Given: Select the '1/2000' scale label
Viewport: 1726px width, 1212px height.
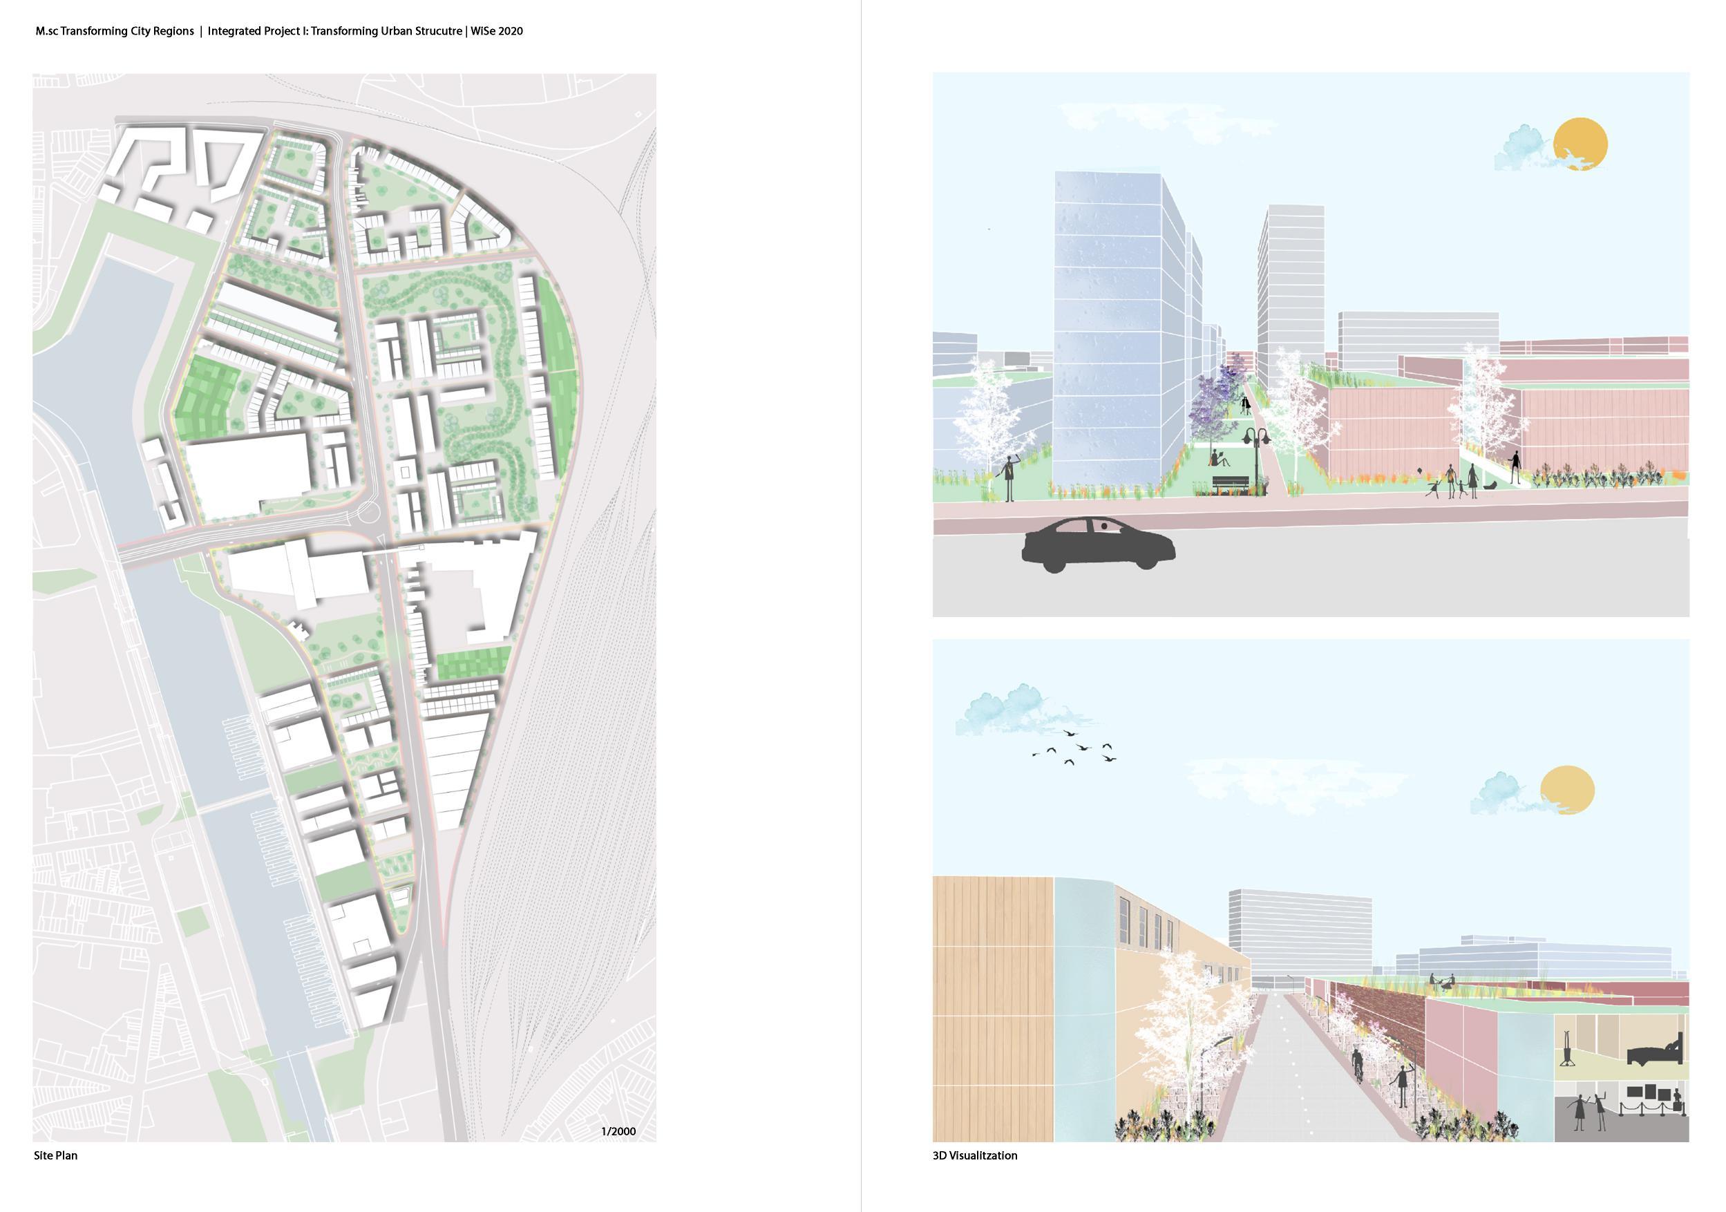Looking at the screenshot, I should 618,1132.
